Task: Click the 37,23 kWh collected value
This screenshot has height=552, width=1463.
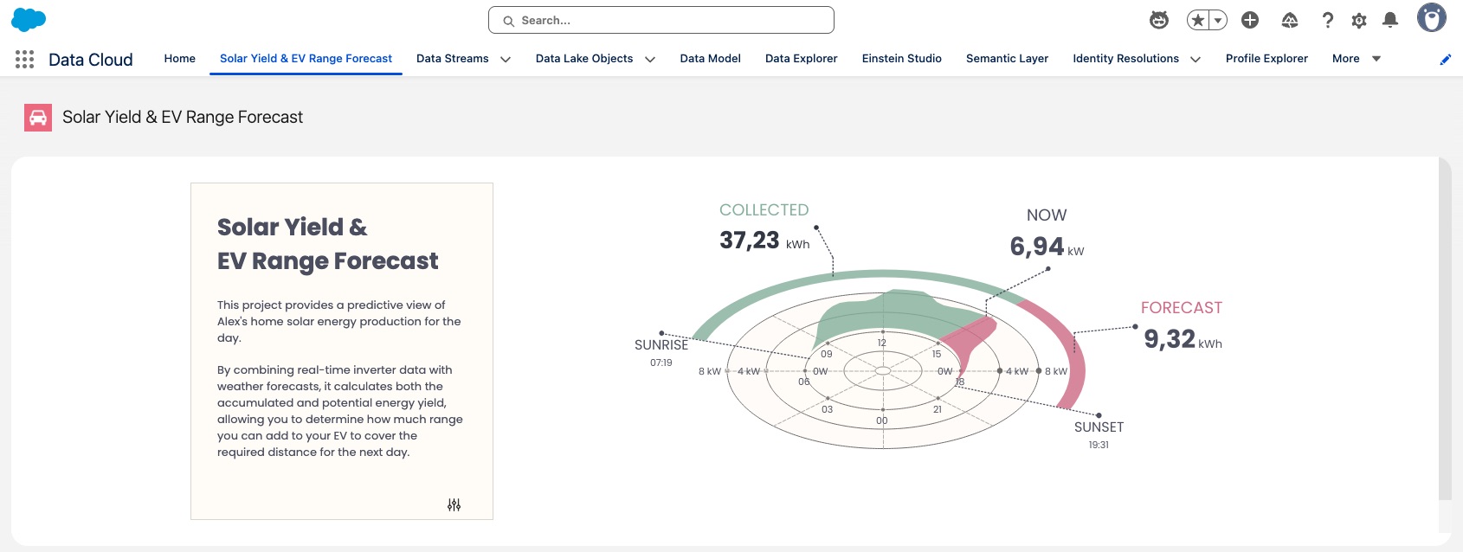Action: (x=764, y=241)
